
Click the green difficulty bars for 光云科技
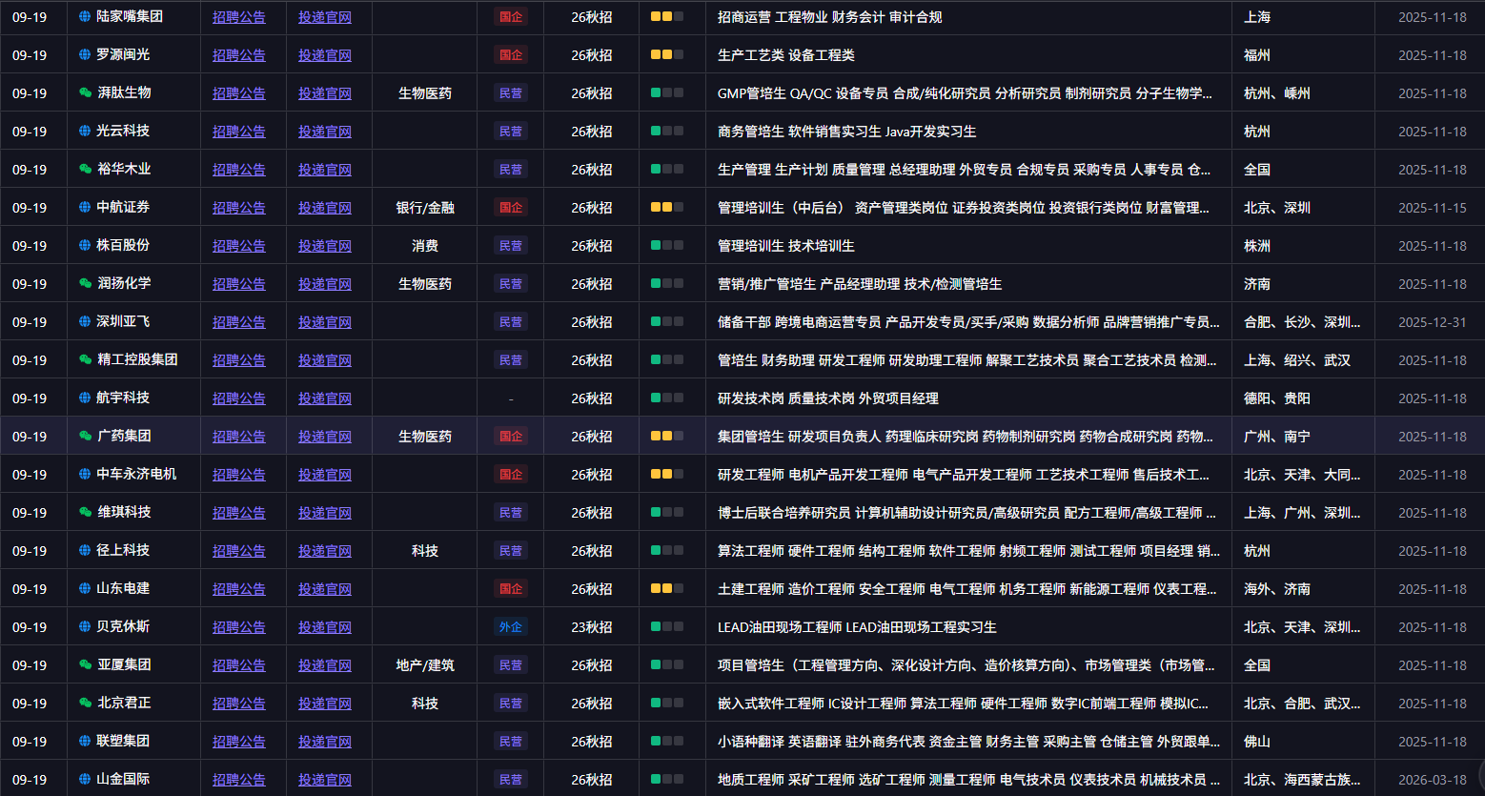click(667, 131)
